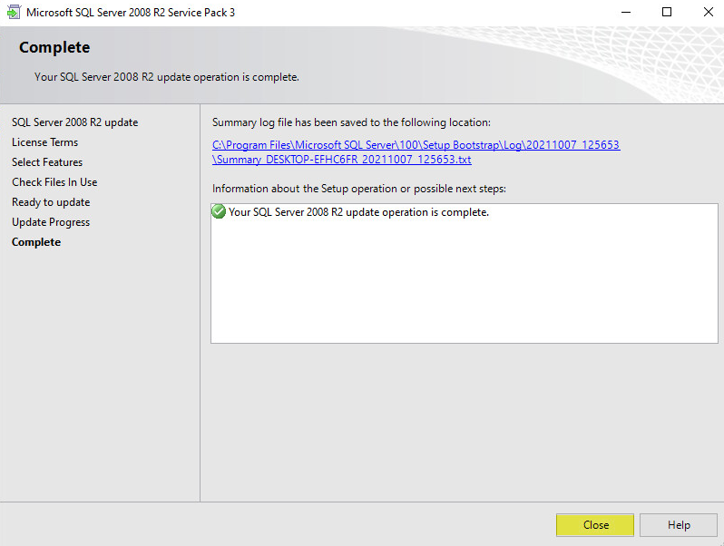The image size is (724, 546).
Task: Select the 'Select Features' step
Action: click(47, 162)
